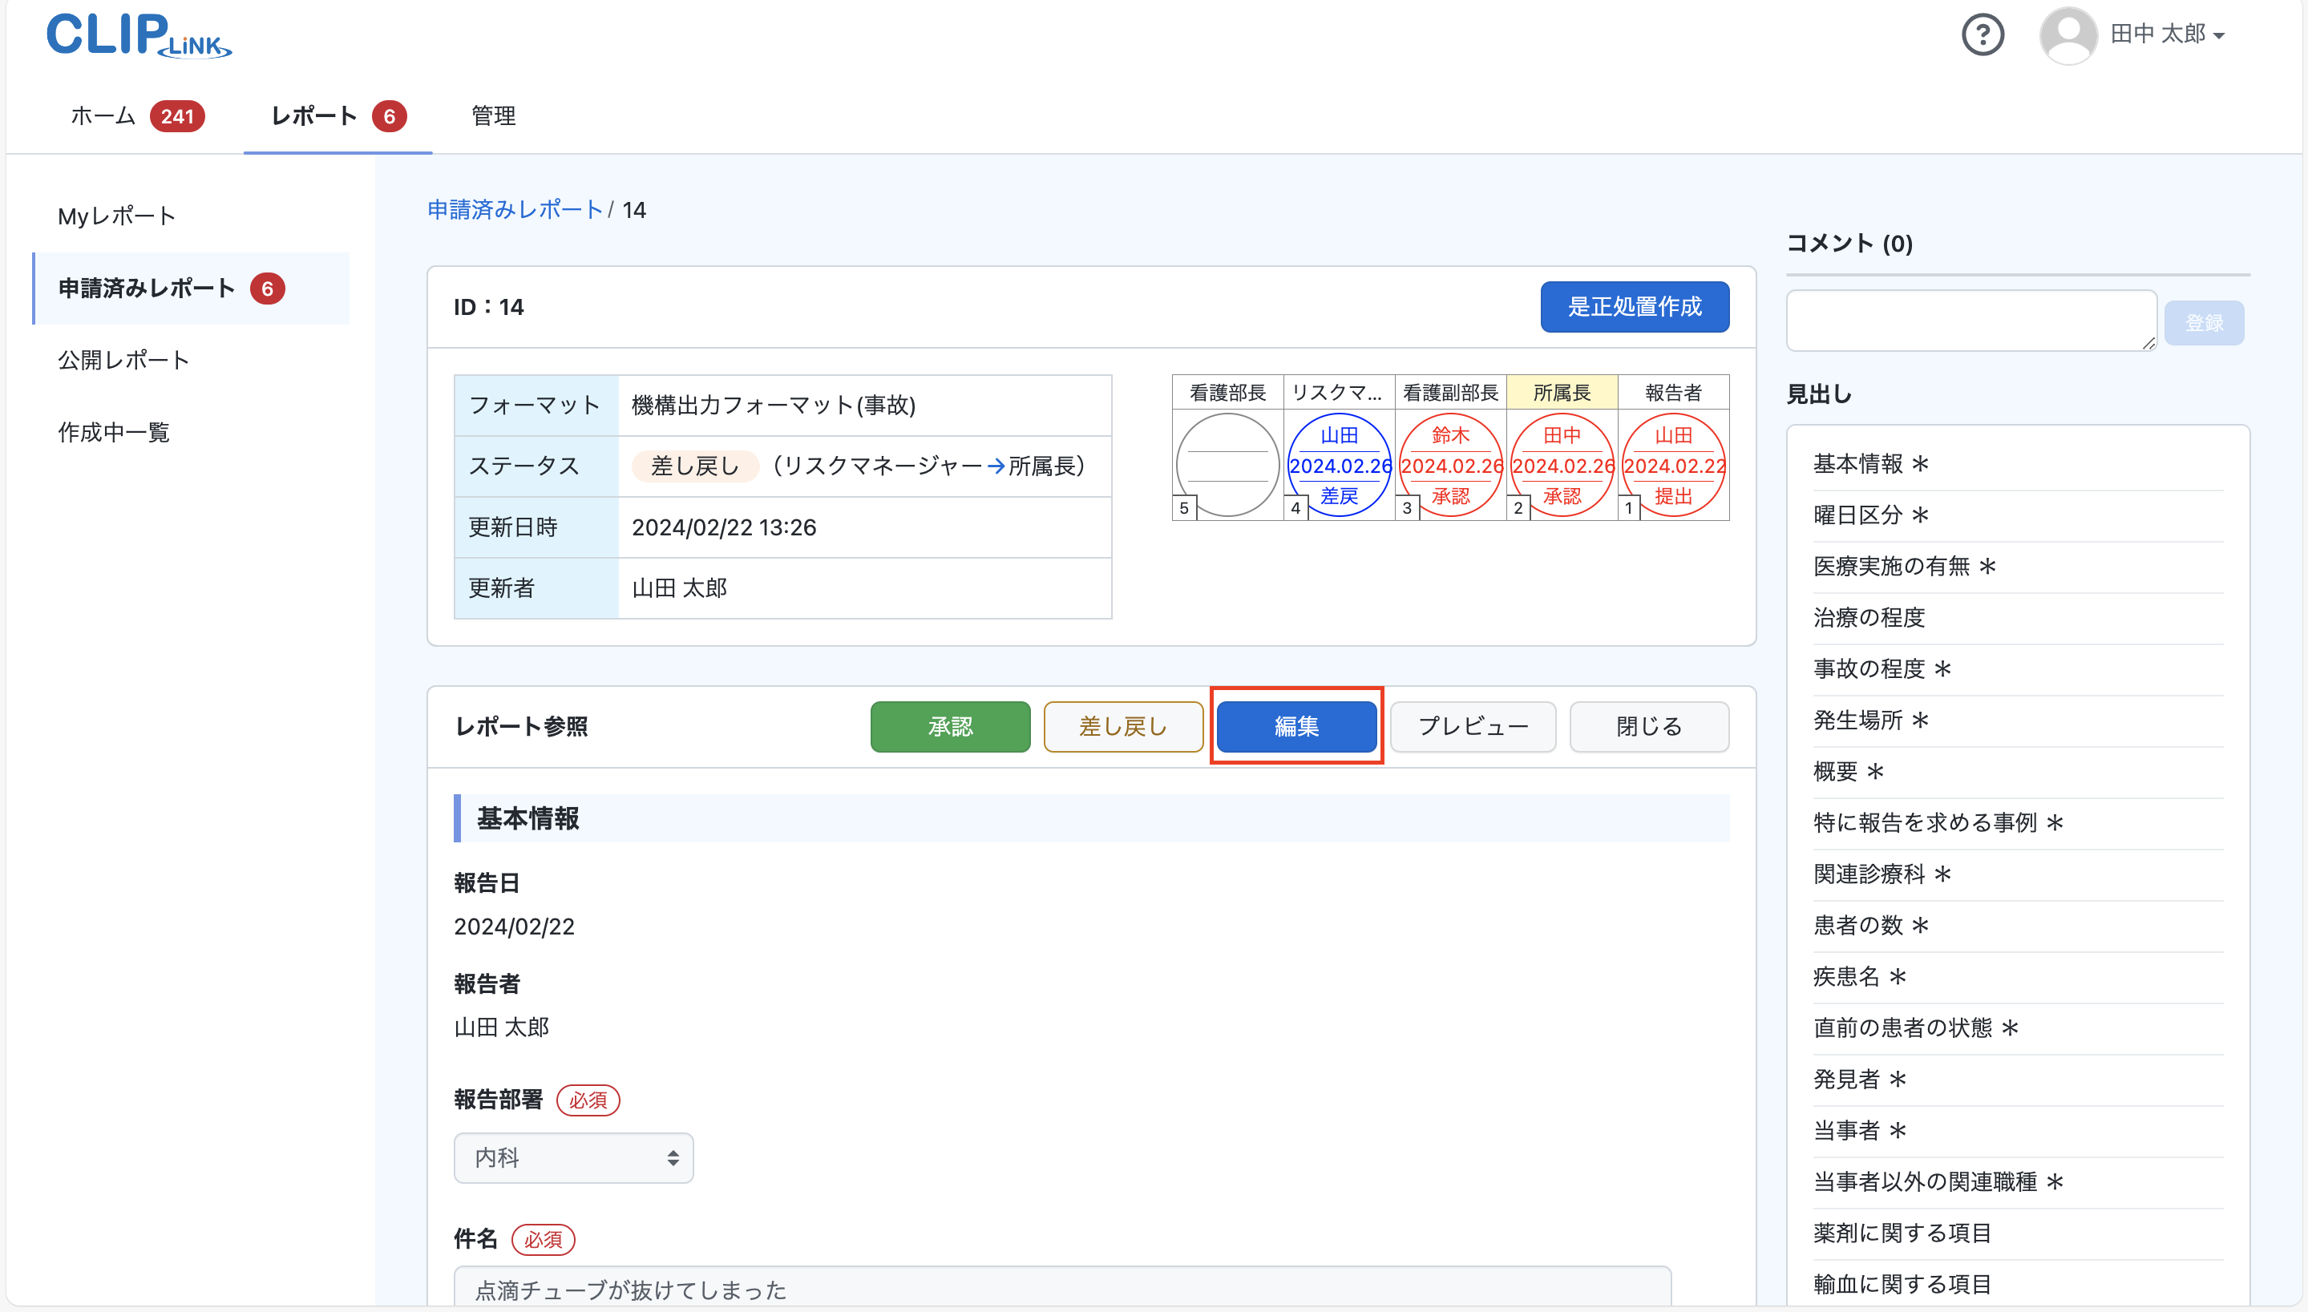This screenshot has width=2308, height=1312.
Task: Switch to the 管理 tab
Action: [492, 115]
